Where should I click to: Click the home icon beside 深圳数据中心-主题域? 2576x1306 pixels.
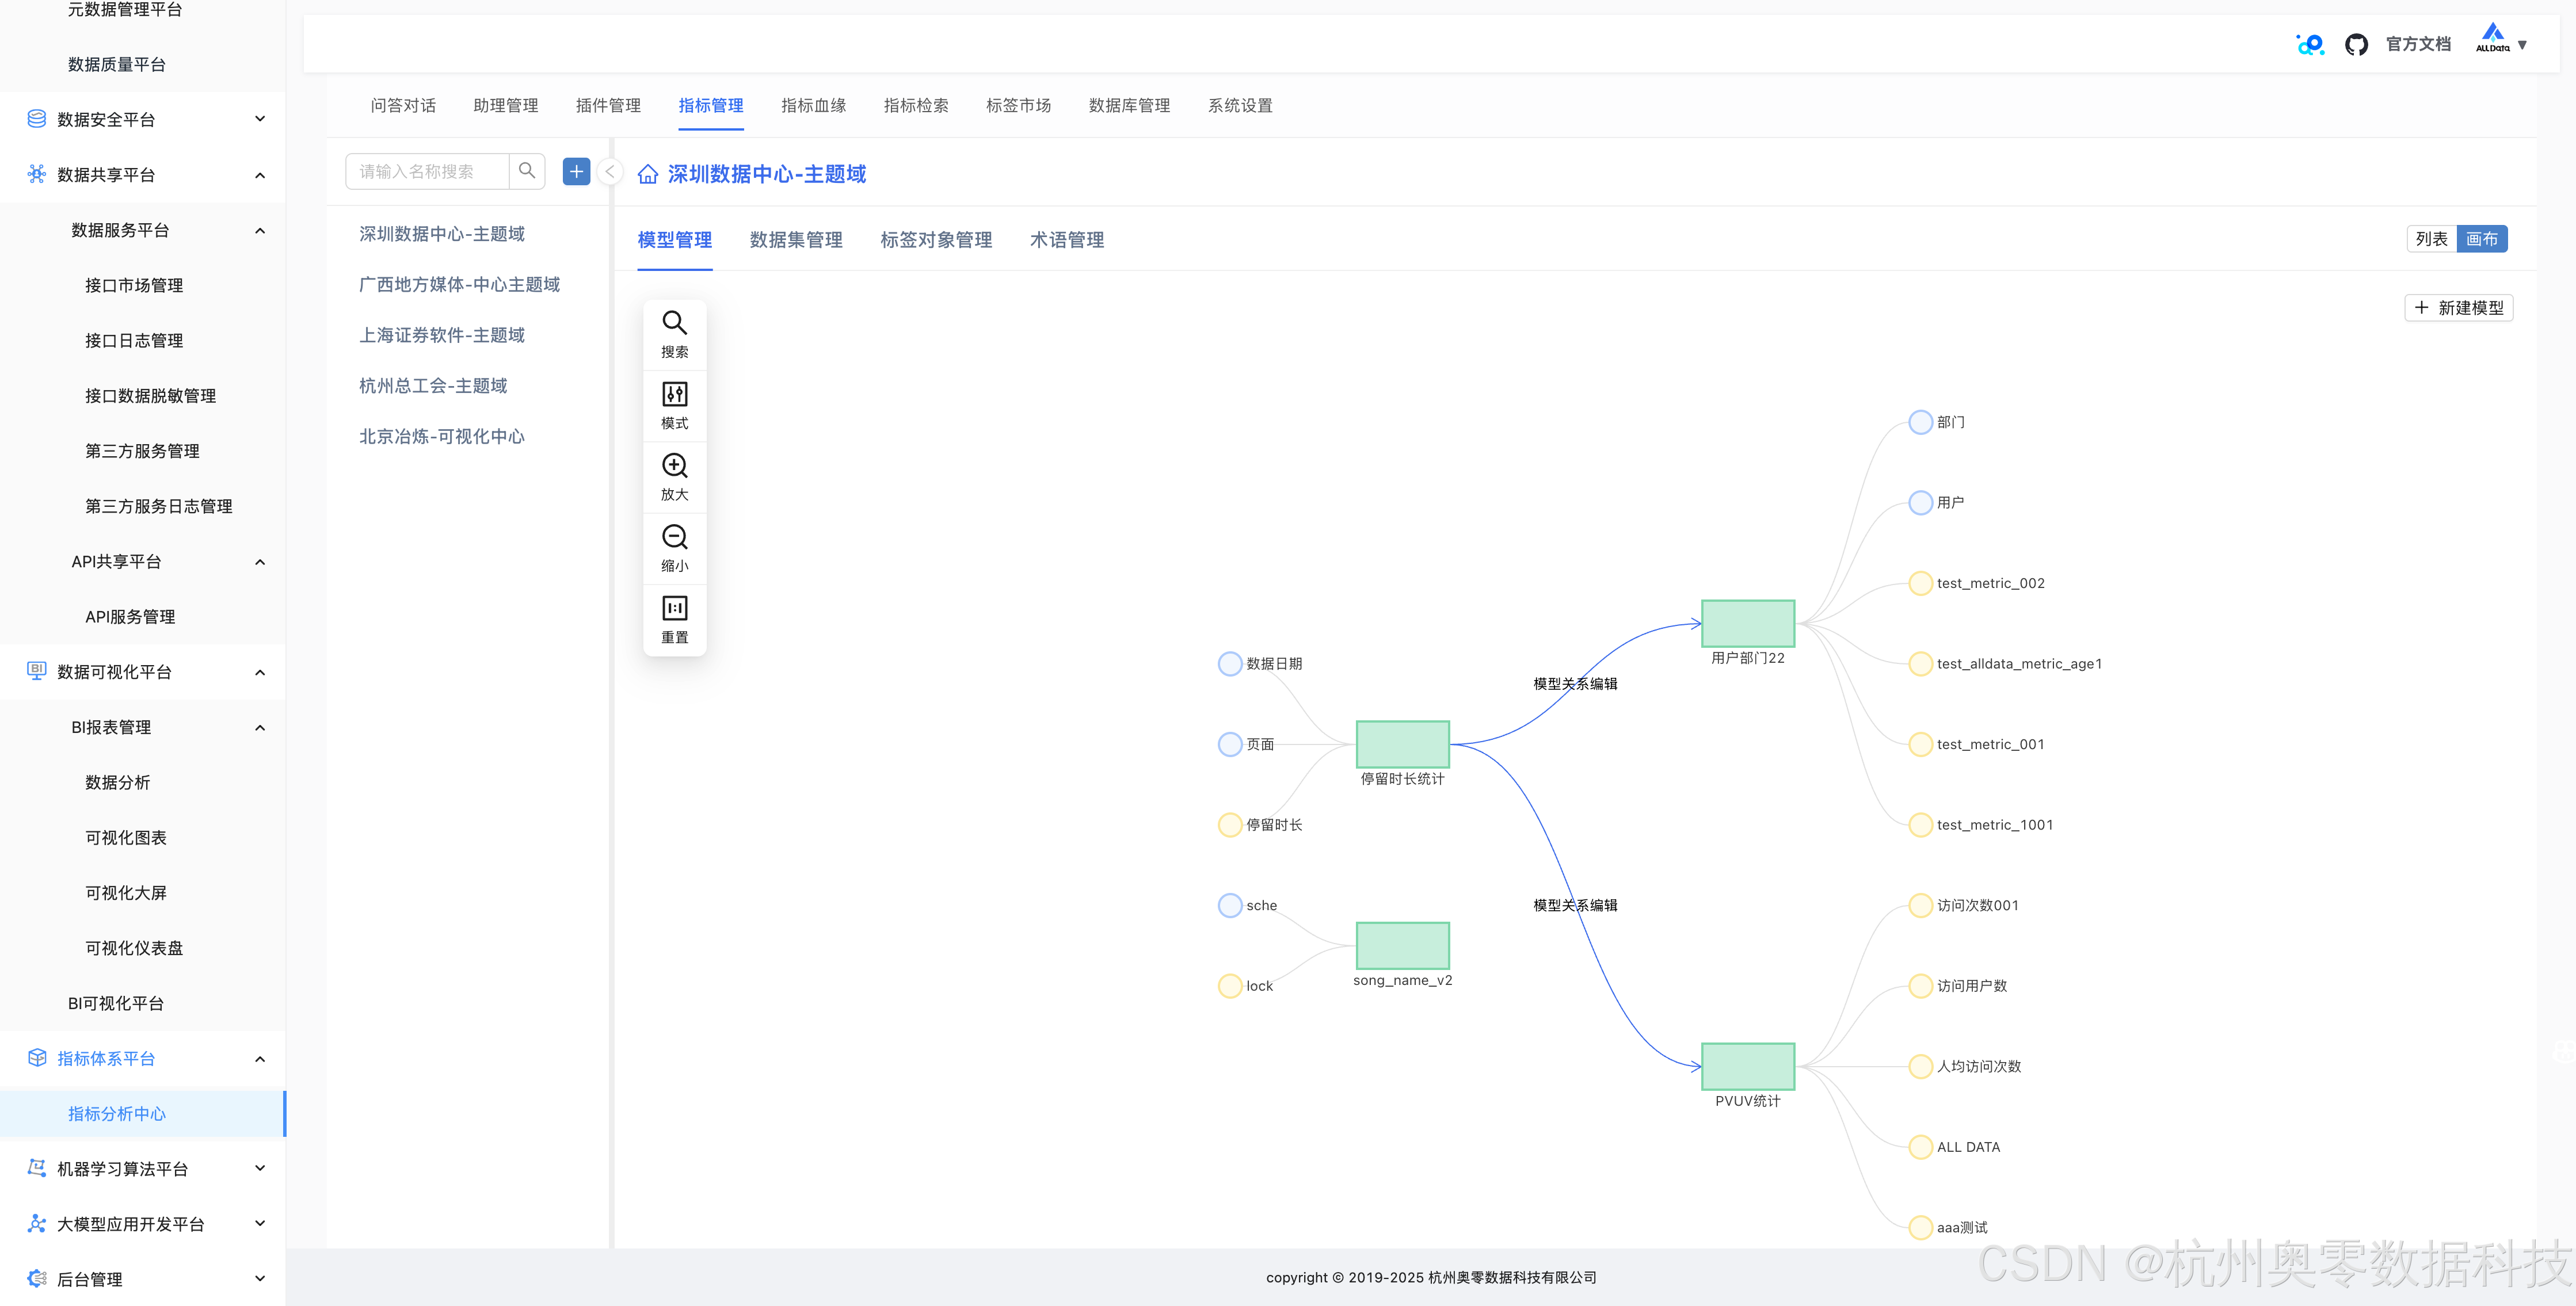coord(648,174)
